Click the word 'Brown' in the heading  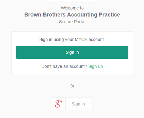click(x=33, y=15)
